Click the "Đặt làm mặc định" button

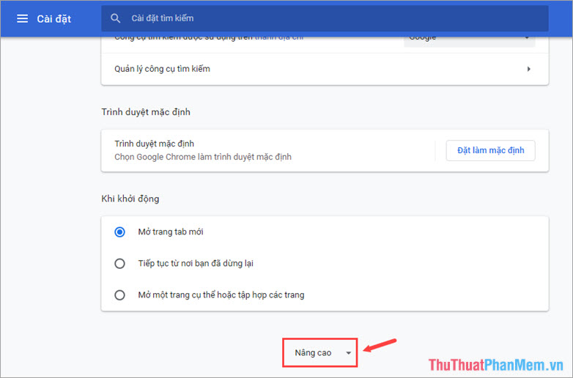(x=490, y=150)
